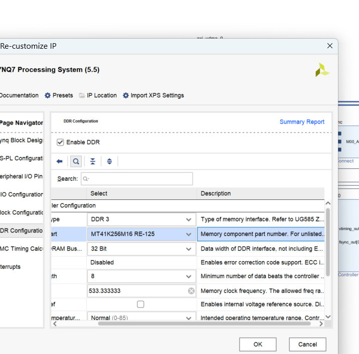Close the Re-customize IP dialog

pyautogui.click(x=330, y=46)
